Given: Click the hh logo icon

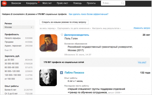Looking at the screenshot, I should (x=4, y=3).
